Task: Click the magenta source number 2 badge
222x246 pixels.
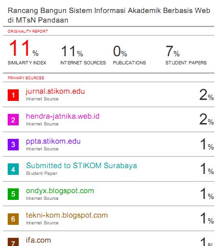Action: pos(13,120)
